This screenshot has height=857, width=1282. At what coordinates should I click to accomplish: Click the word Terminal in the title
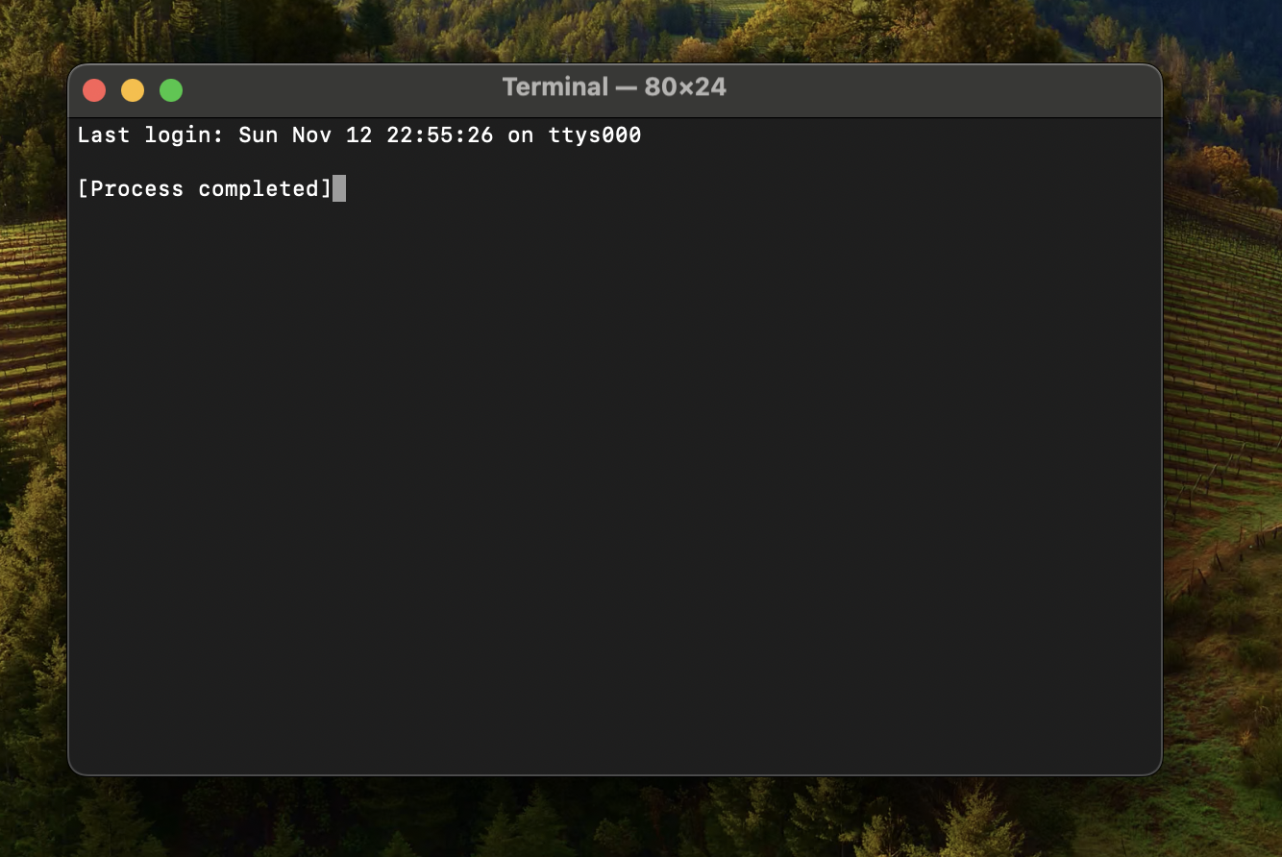(x=555, y=86)
